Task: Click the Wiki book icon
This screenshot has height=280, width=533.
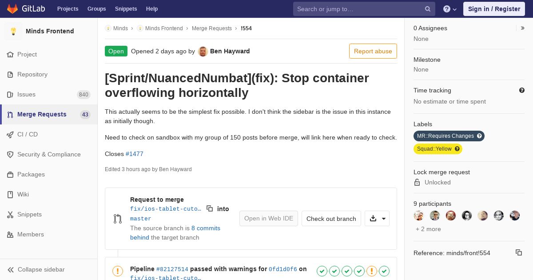Action: (x=10, y=195)
